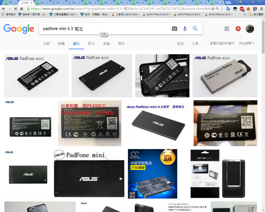Open the battery inside phone back image
Viewport: 265px width, 212px height.
point(162,75)
